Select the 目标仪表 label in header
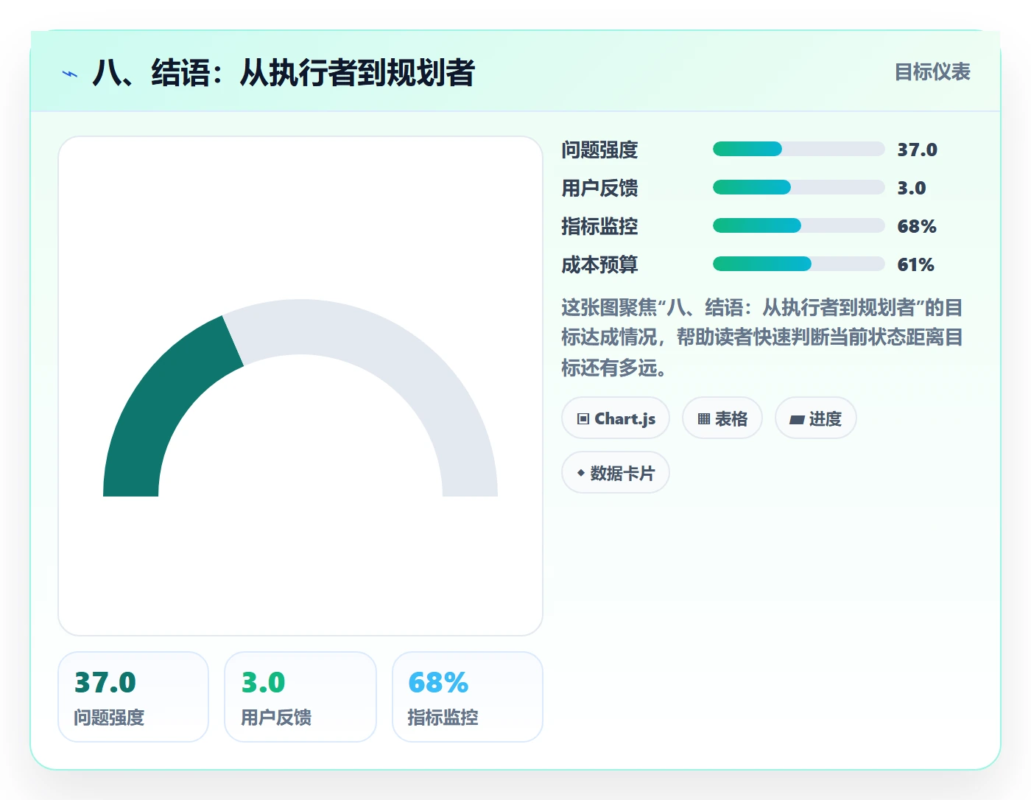 [x=932, y=72]
